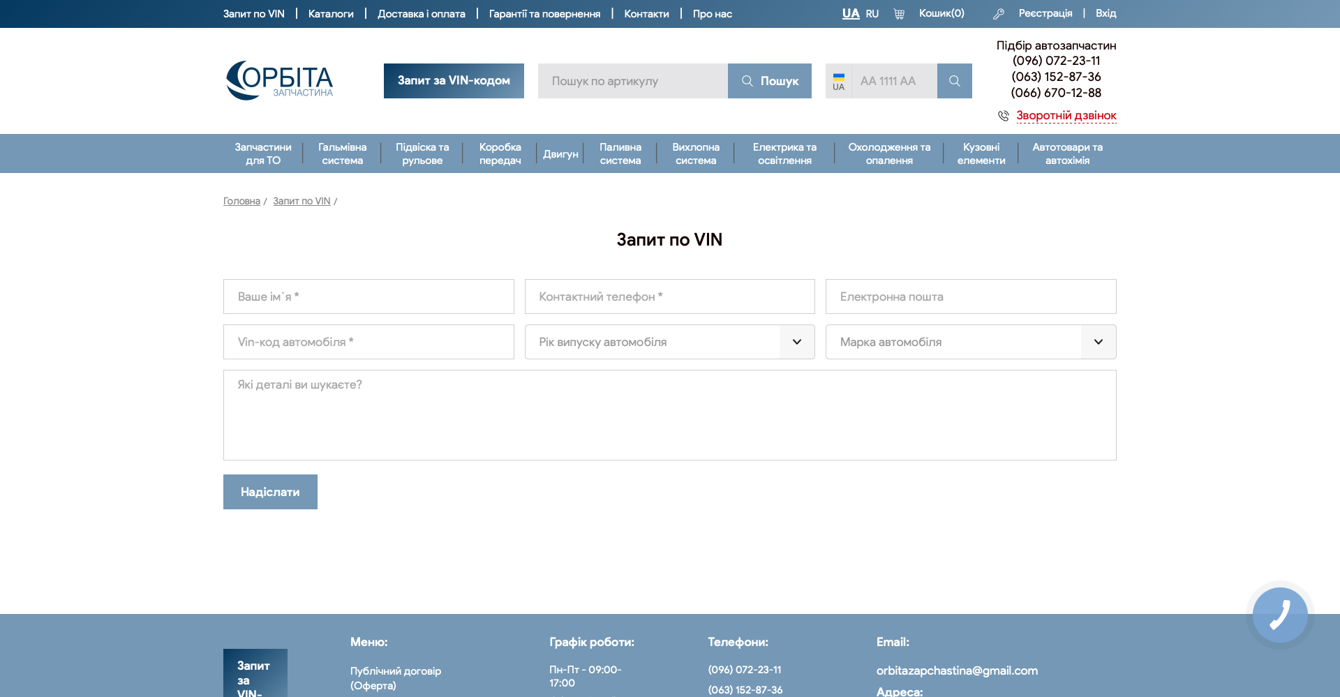Open Про нас in the top menu

pos(713,14)
